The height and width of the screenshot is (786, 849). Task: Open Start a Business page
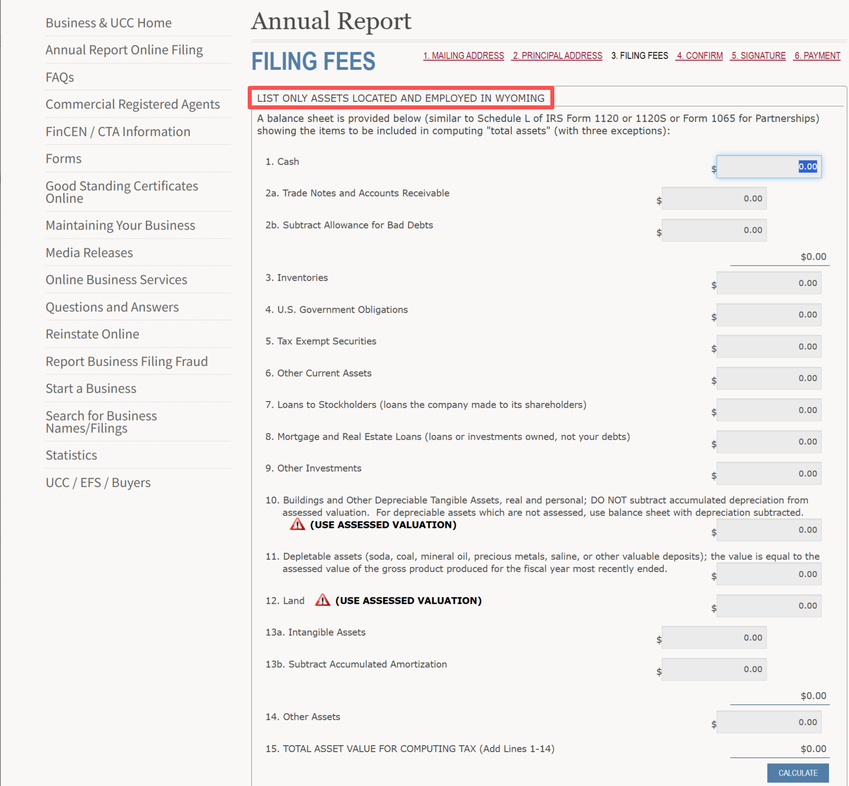[91, 389]
